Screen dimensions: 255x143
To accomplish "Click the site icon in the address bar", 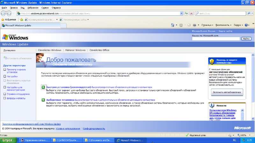I will tap(19, 13).
